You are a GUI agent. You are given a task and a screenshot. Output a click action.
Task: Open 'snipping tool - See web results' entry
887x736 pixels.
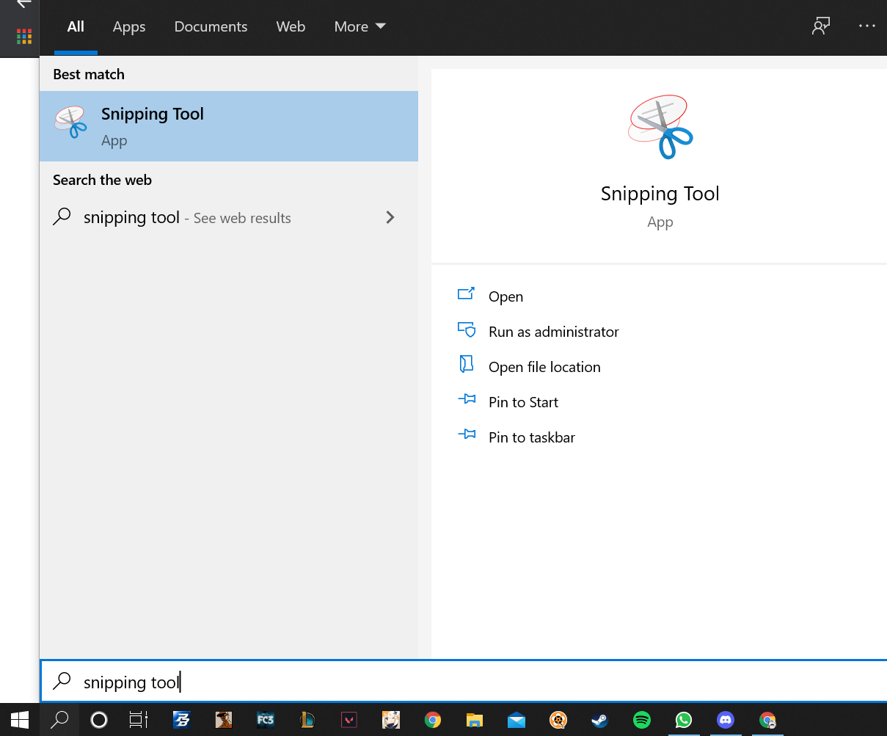(x=228, y=217)
